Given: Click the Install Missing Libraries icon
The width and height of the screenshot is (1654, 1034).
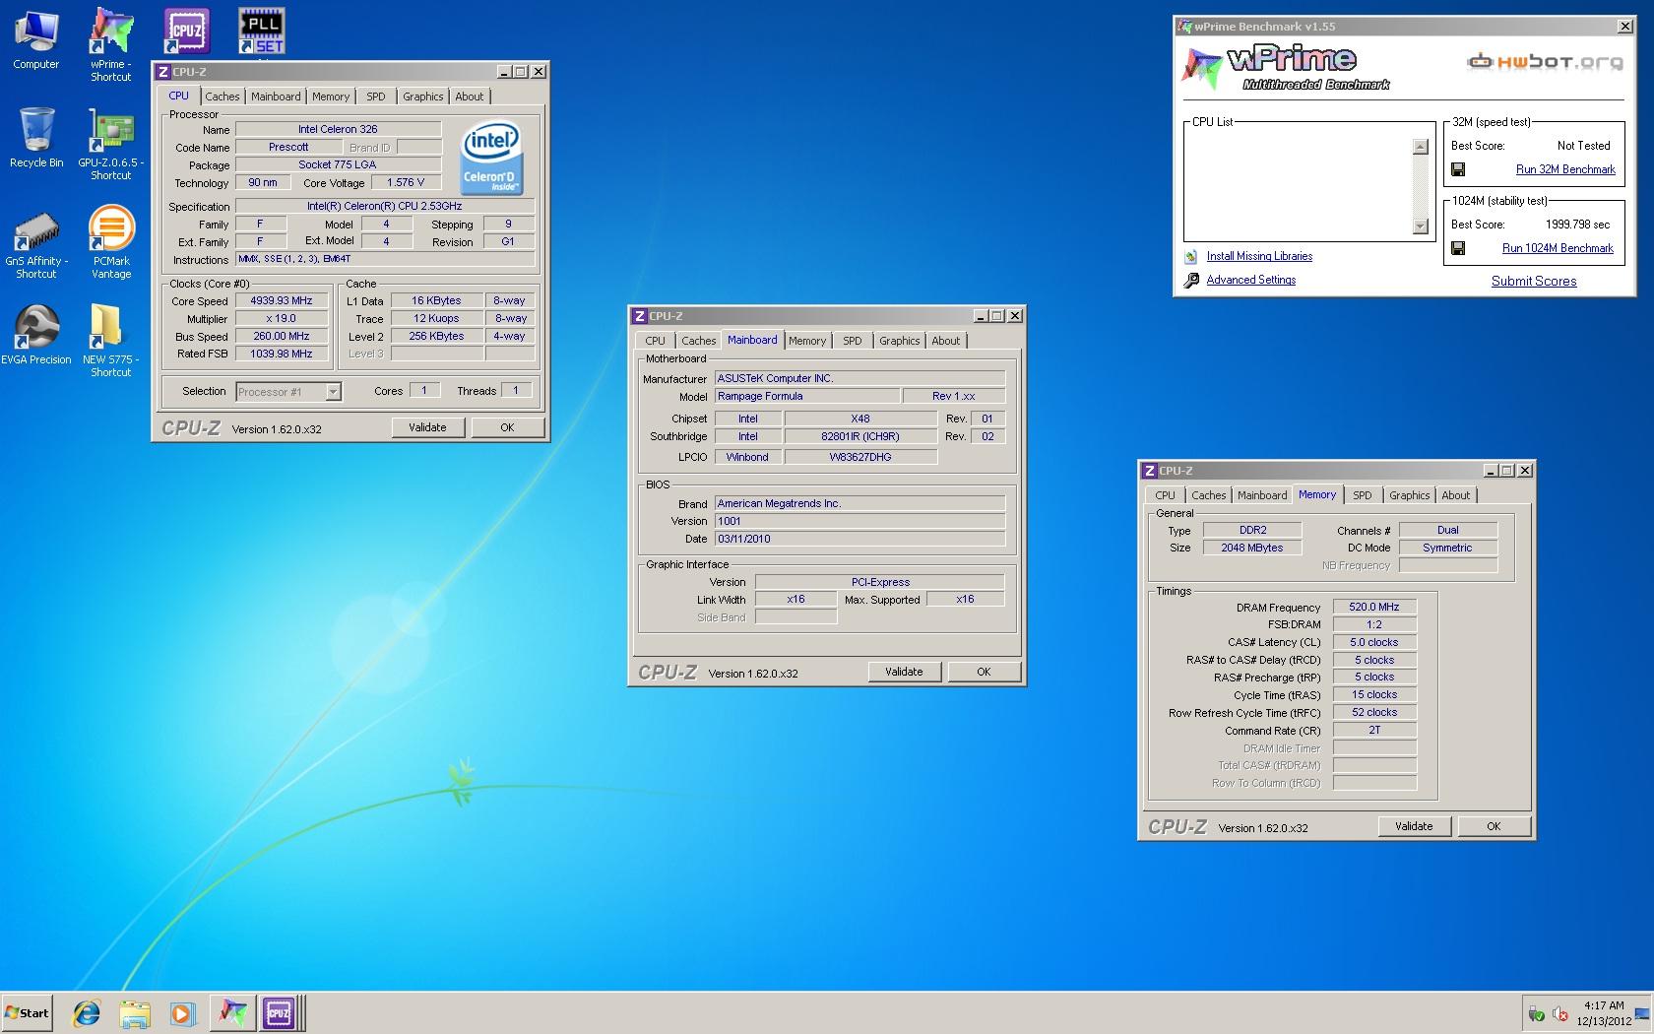Looking at the screenshot, I should (1191, 256).
